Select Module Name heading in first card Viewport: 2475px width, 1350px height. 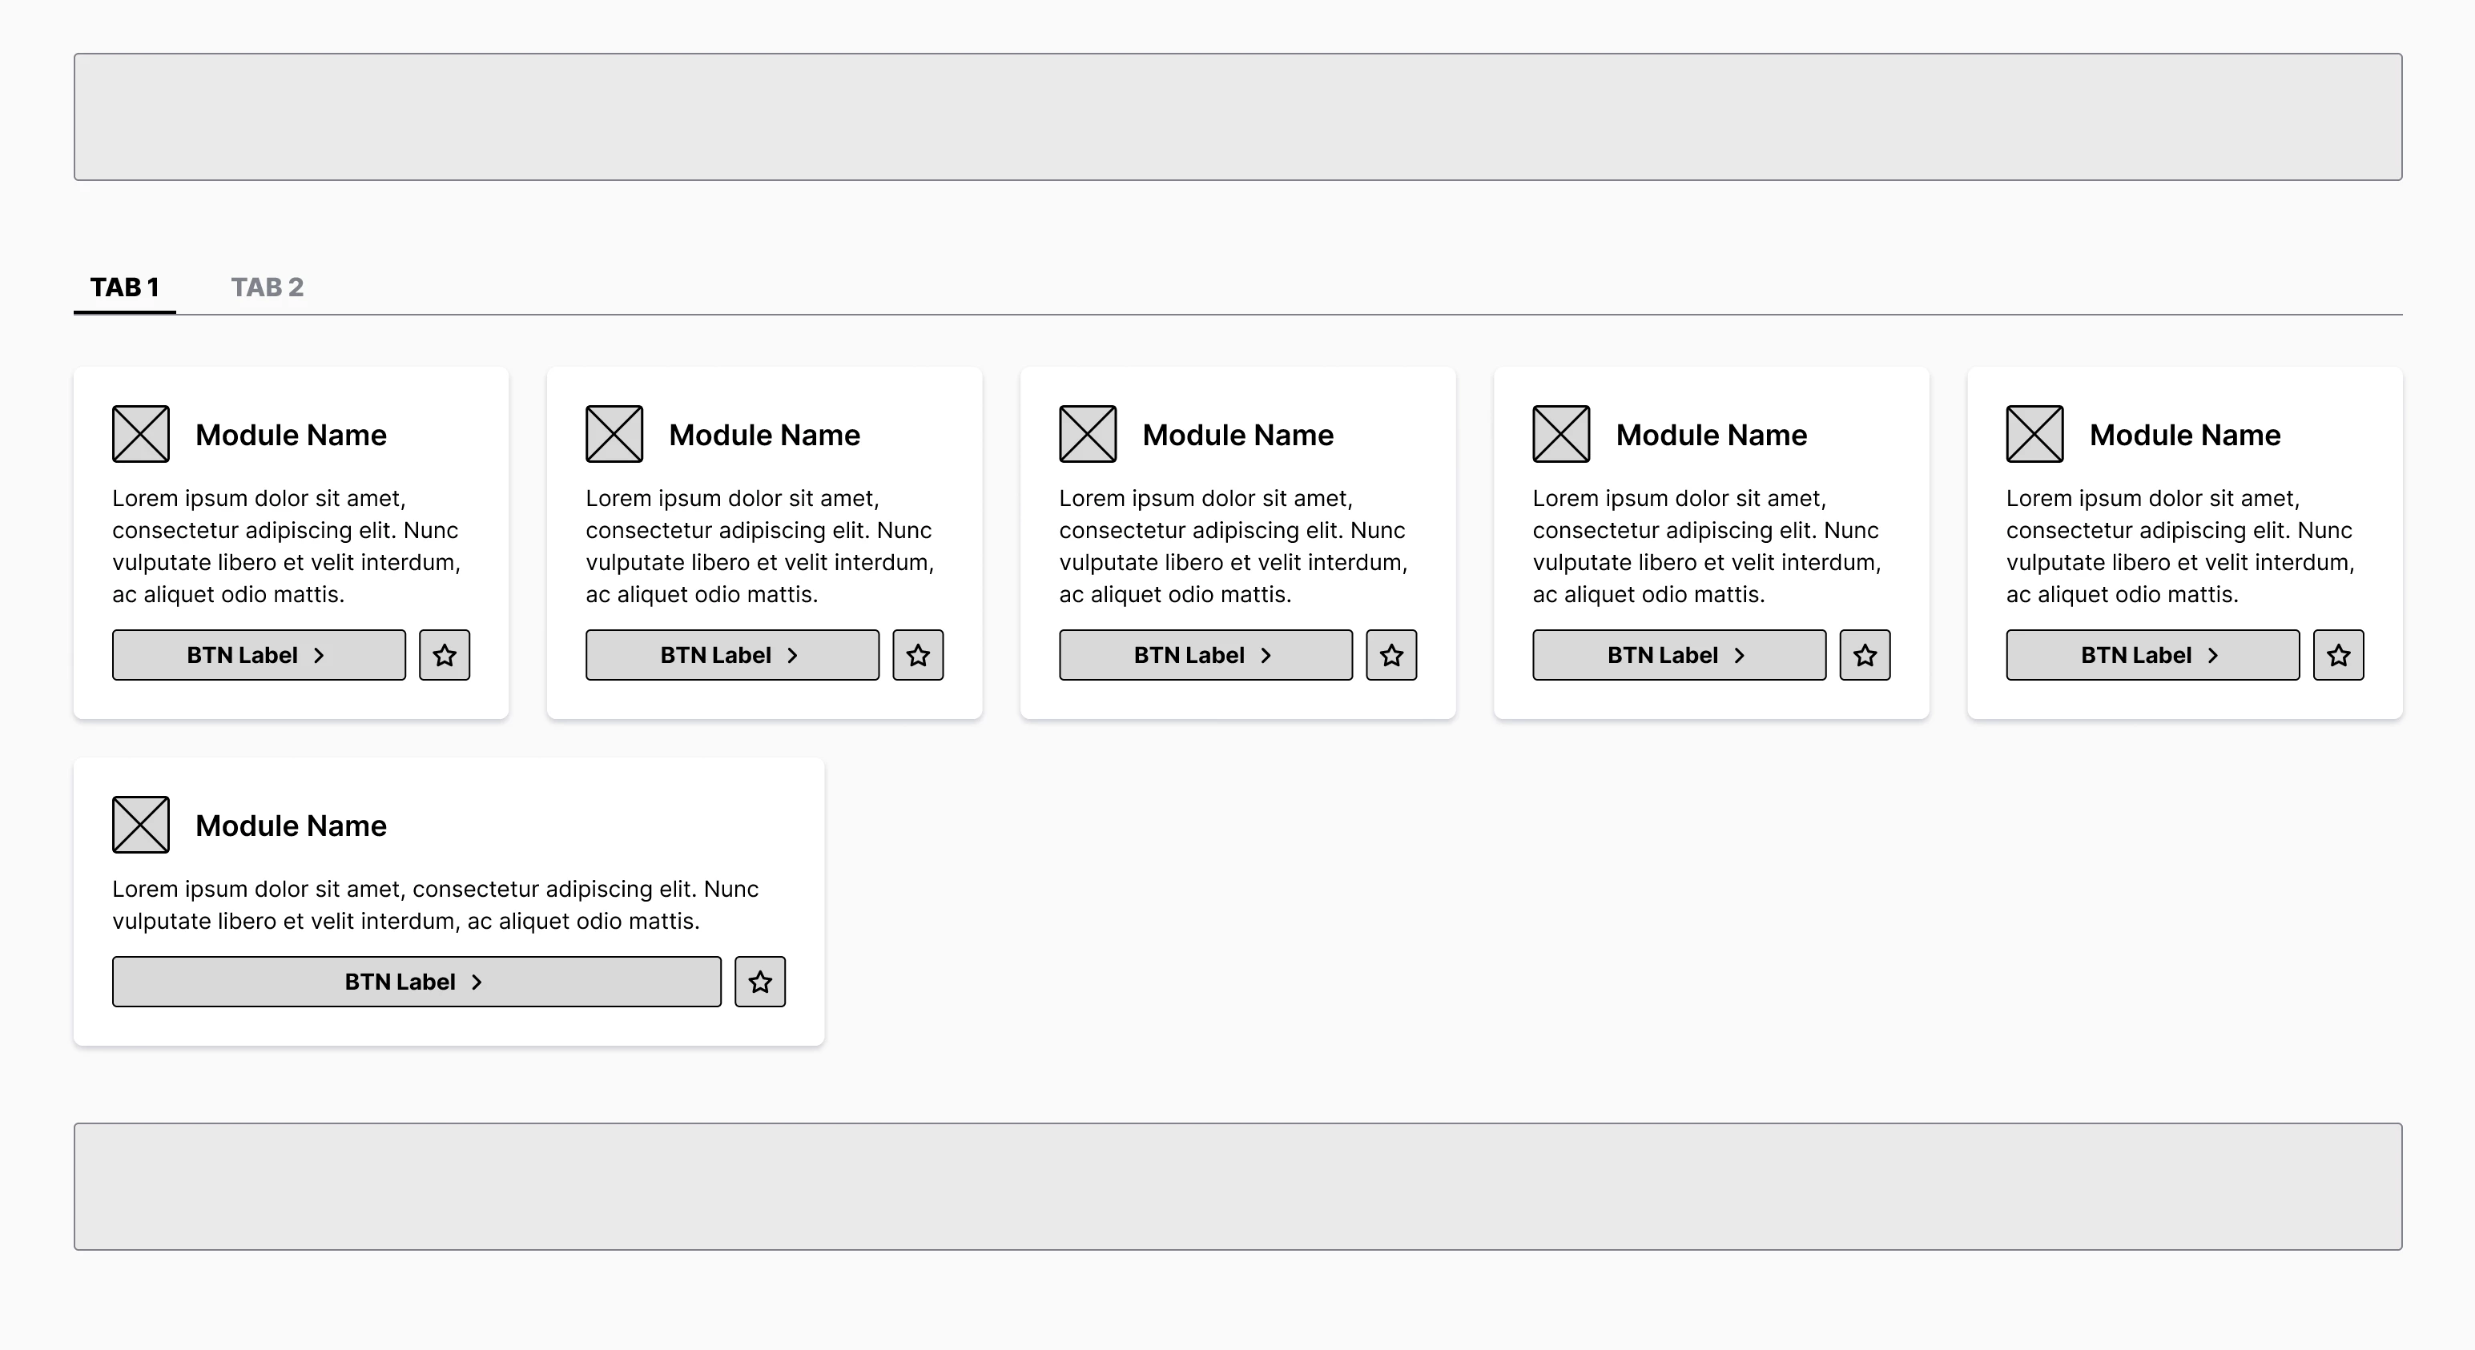[x=291, y=435]
